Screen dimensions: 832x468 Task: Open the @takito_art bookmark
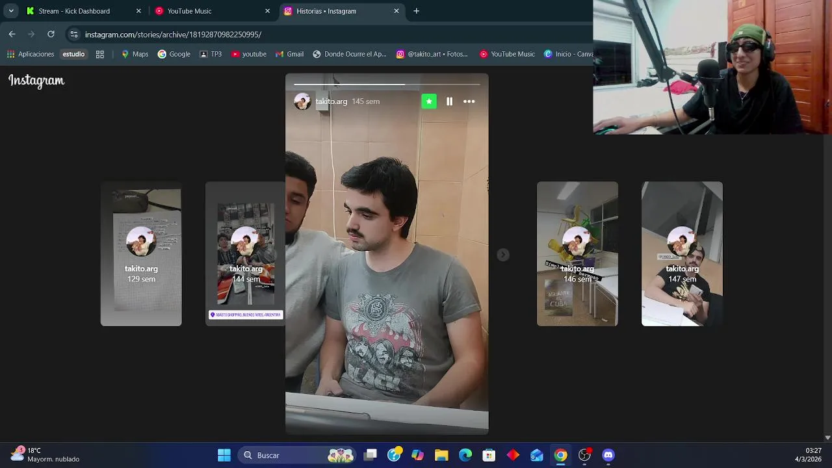pos(432,54)
